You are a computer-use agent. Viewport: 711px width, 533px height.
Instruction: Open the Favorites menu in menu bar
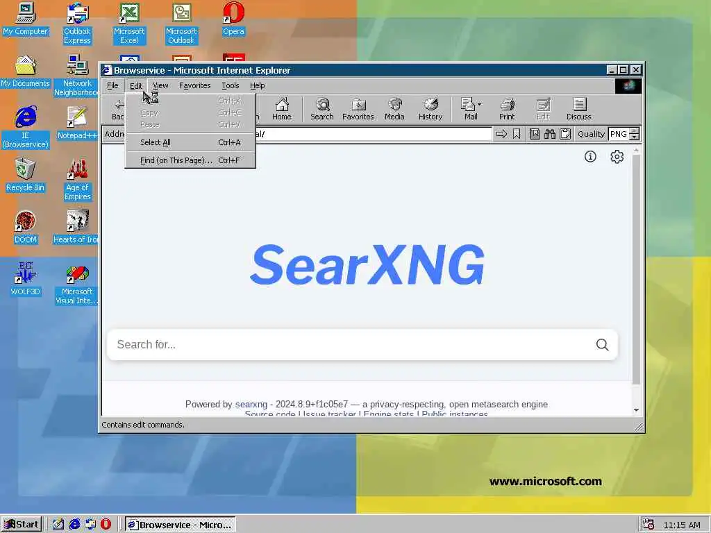(x=194, y=85)
